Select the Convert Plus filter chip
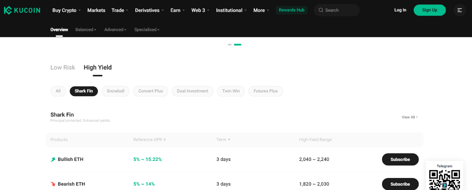This screenshot has width=472, height=190. point(151,91)
